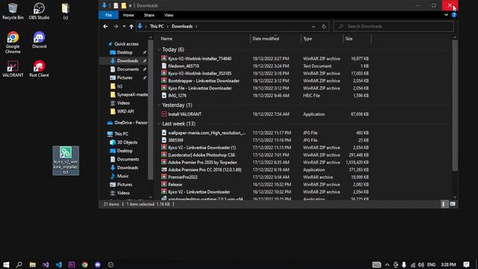This screenshot has height=269, width=478.
Task: Click the Search Downloads field
Action: coord(394,27)
